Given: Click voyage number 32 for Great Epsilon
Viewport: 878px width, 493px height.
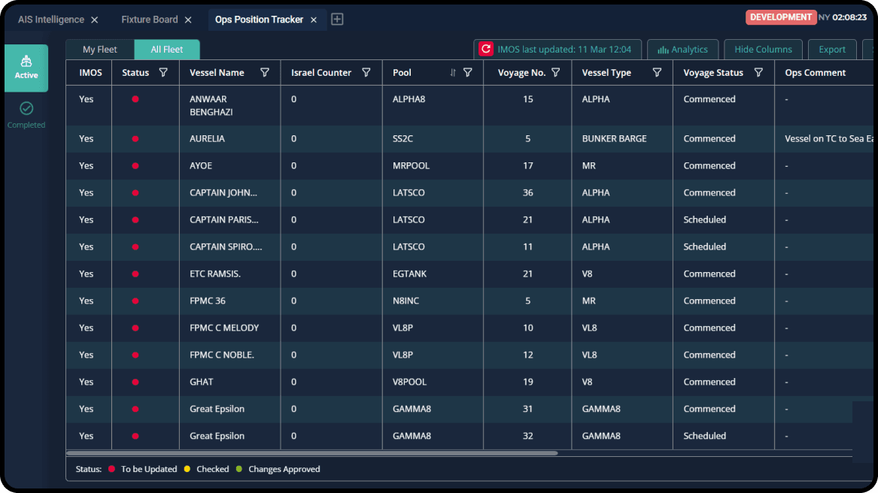Looking at the screenshot, I should point(527,436).
